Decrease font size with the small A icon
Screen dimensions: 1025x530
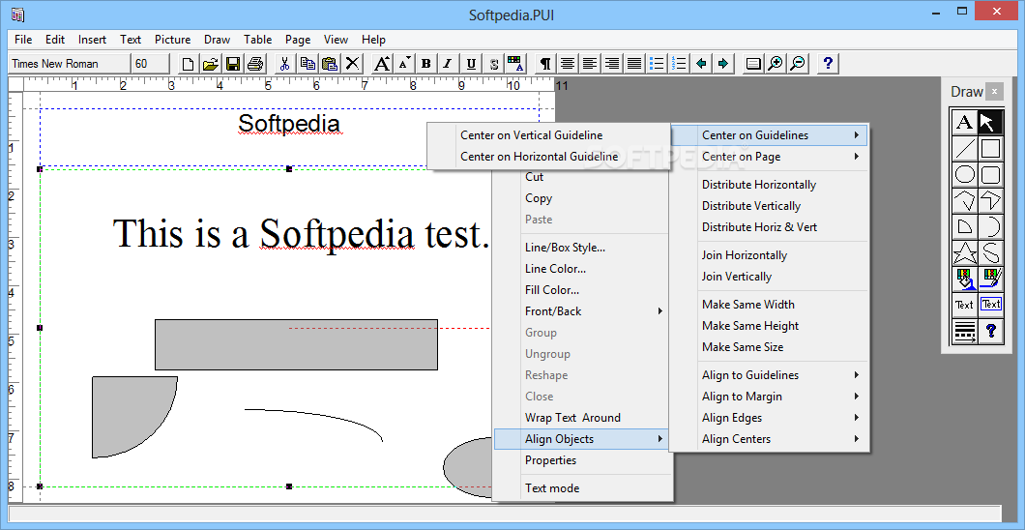(404, 64)
